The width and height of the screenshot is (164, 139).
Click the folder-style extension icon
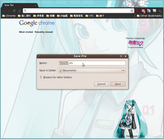[154, 11]
